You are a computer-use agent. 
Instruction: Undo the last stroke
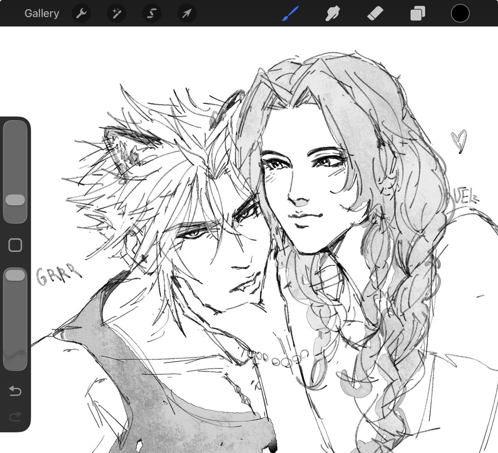click(x=15, y=391)
